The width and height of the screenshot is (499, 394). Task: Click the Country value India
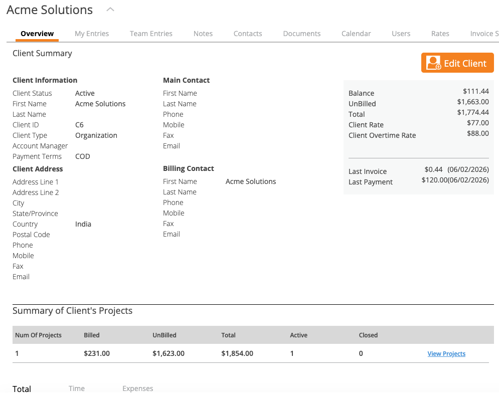tap(83, 224)
